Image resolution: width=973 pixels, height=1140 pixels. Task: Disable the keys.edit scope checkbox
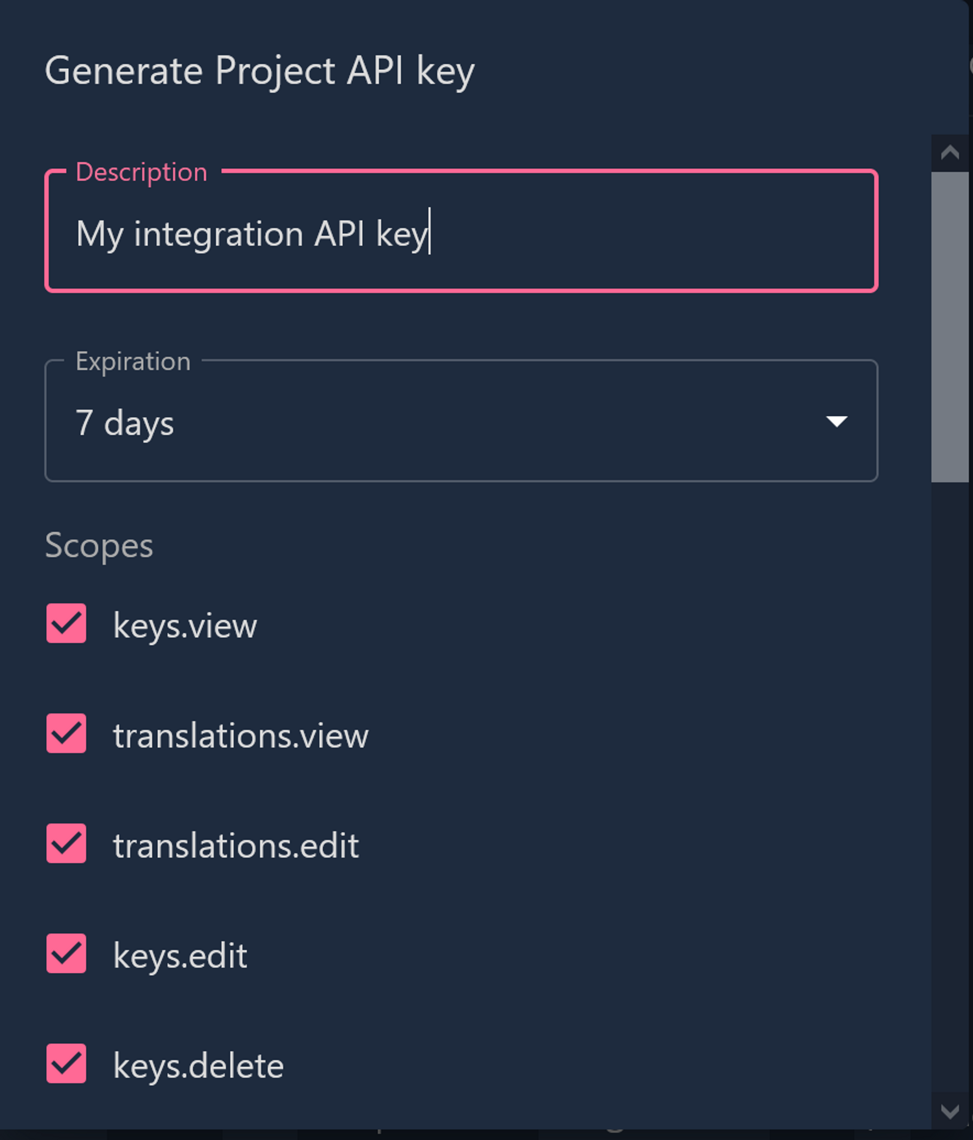66,954
